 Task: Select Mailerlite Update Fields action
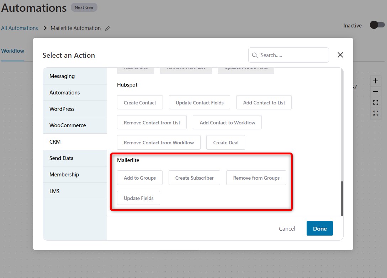(x=138, y=198)
